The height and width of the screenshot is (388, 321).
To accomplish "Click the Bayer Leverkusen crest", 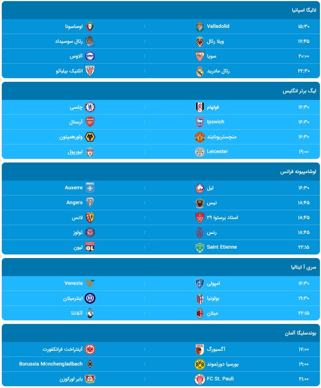I will point(90,379).
